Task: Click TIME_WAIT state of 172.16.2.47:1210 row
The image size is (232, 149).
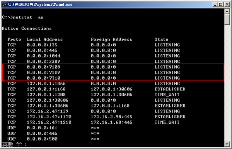Action: (x=167, y=122)
